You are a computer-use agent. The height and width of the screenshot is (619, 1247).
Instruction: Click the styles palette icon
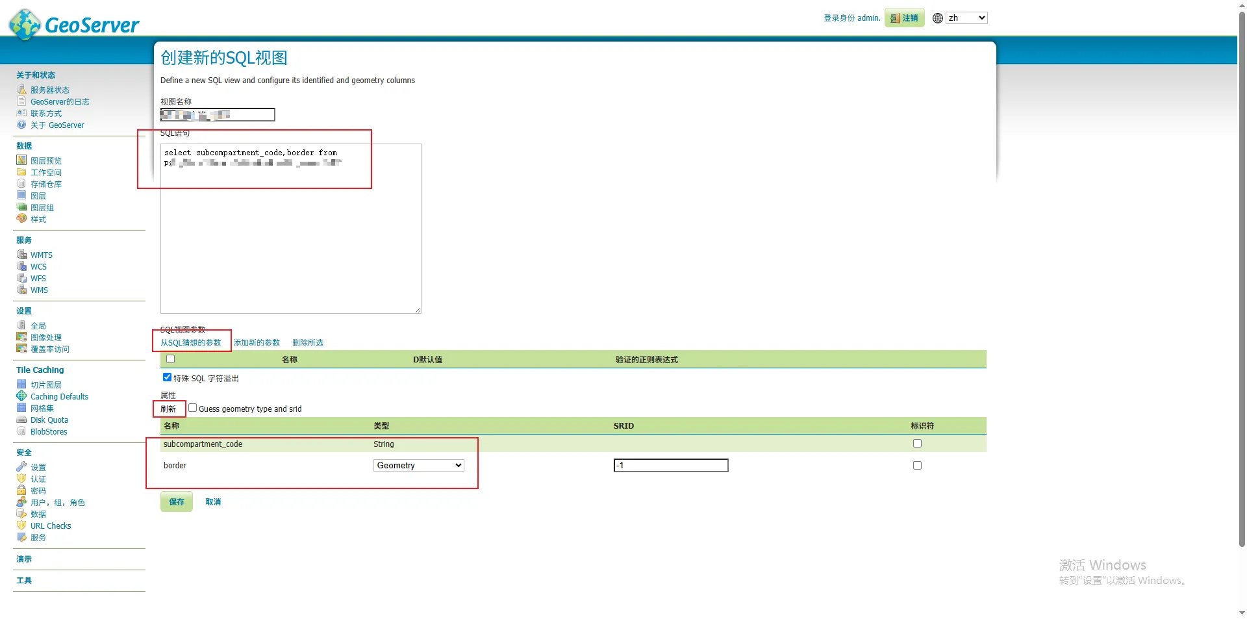[21, 219]
